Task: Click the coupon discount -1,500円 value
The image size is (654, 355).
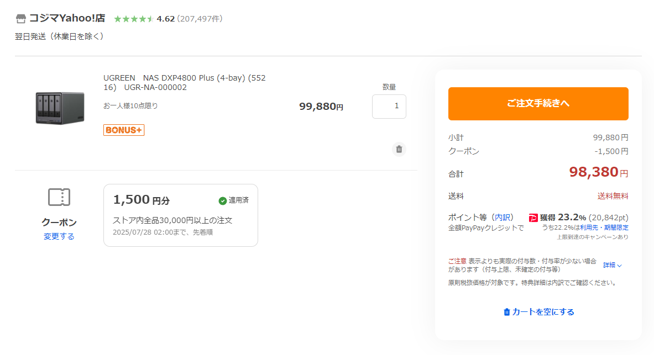Action: (x=611, y=151)
